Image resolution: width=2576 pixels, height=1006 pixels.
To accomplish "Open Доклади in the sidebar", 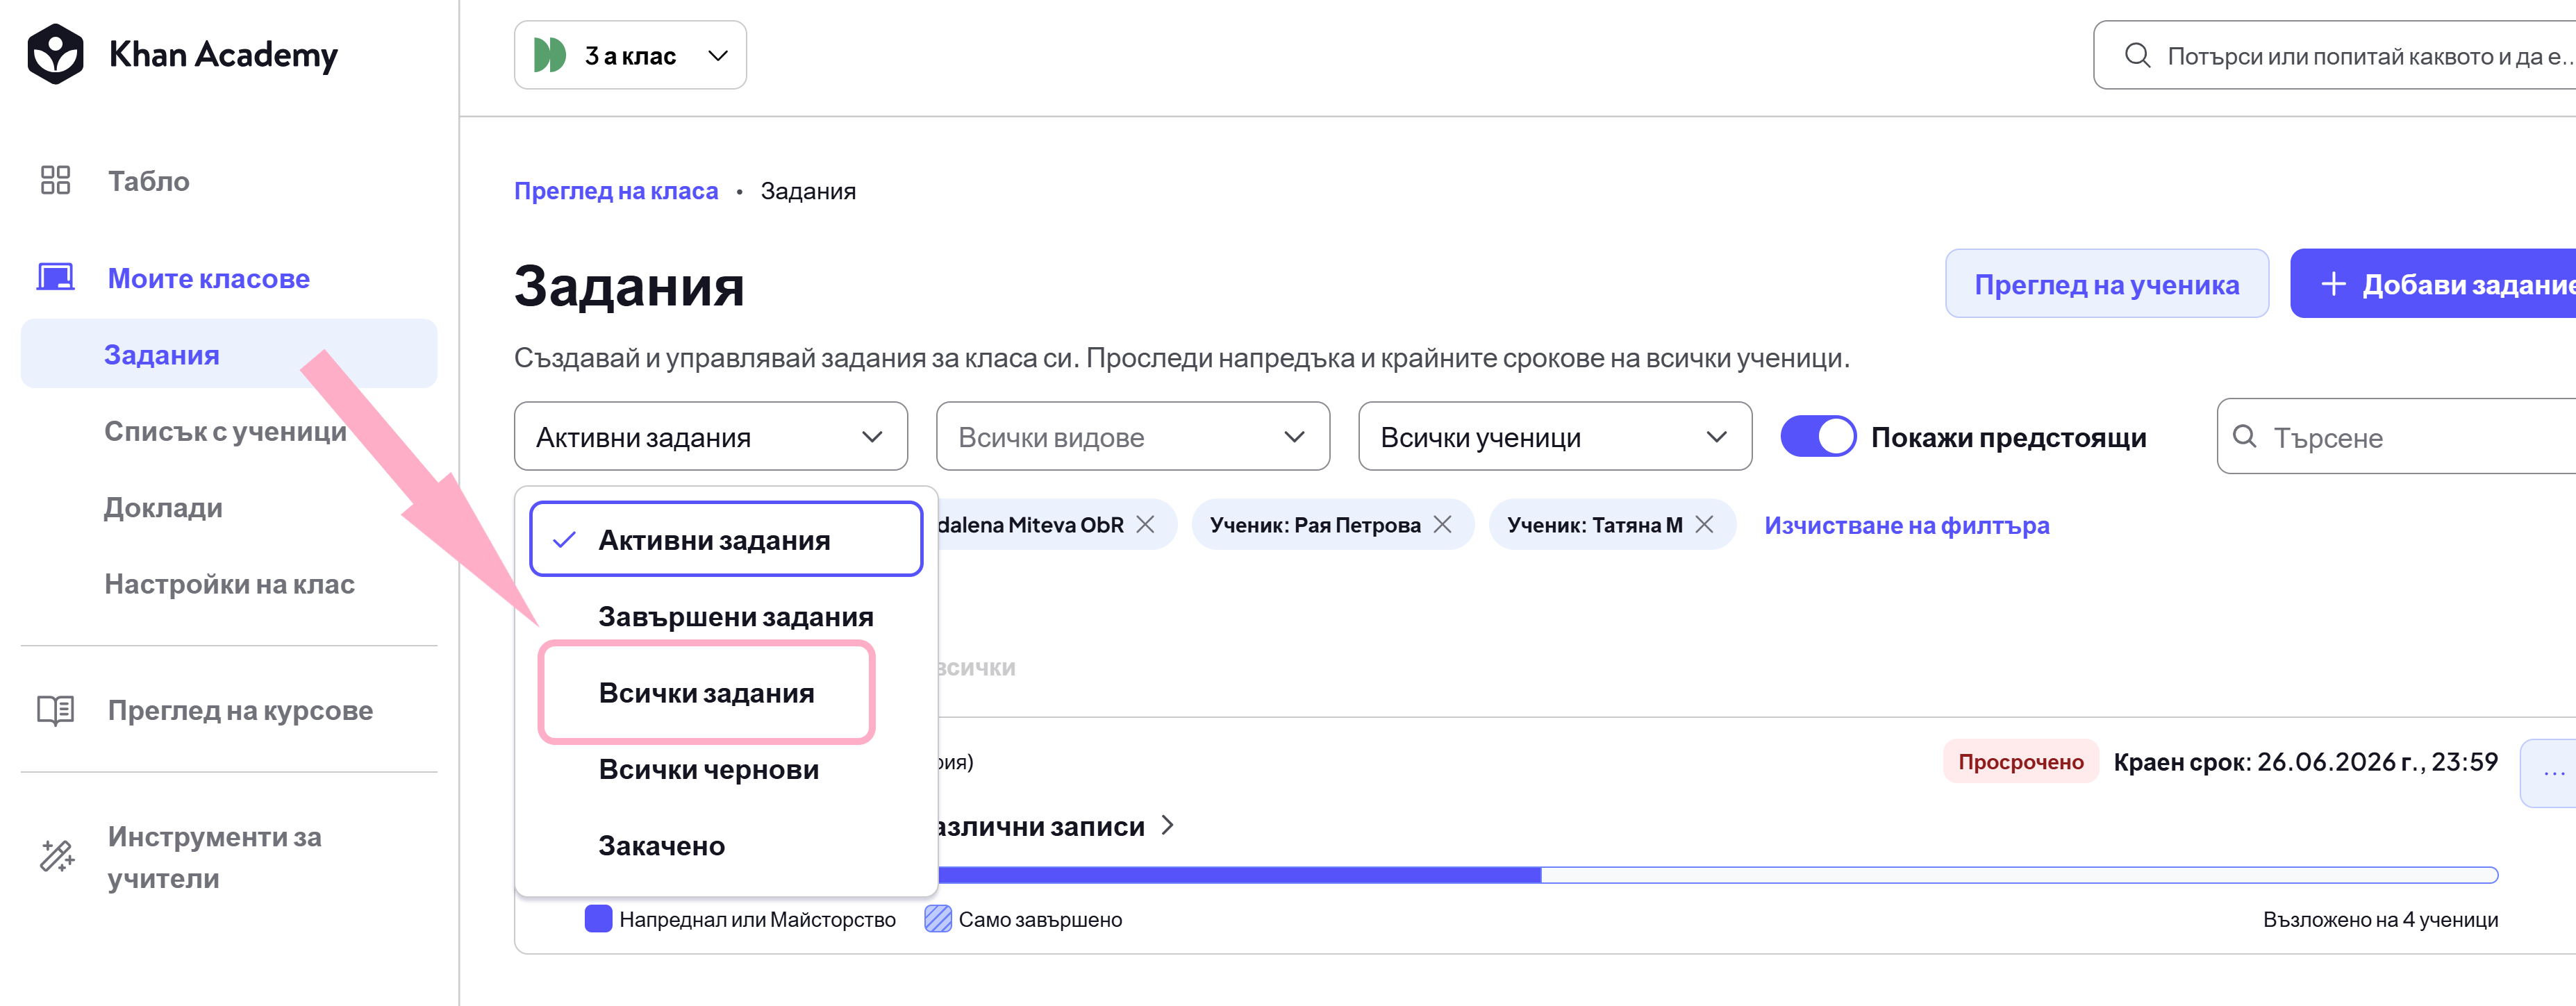I will click(x=163, y=507).
